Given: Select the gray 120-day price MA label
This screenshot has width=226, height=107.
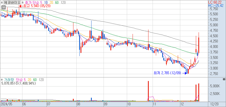Looking at the screenshot, I should coord(63,2).
